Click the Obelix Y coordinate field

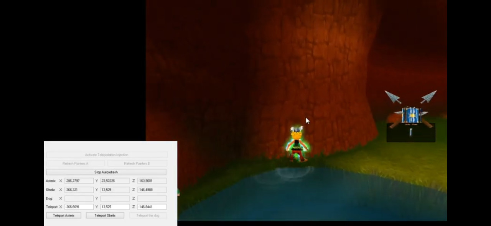pos(115,190)
